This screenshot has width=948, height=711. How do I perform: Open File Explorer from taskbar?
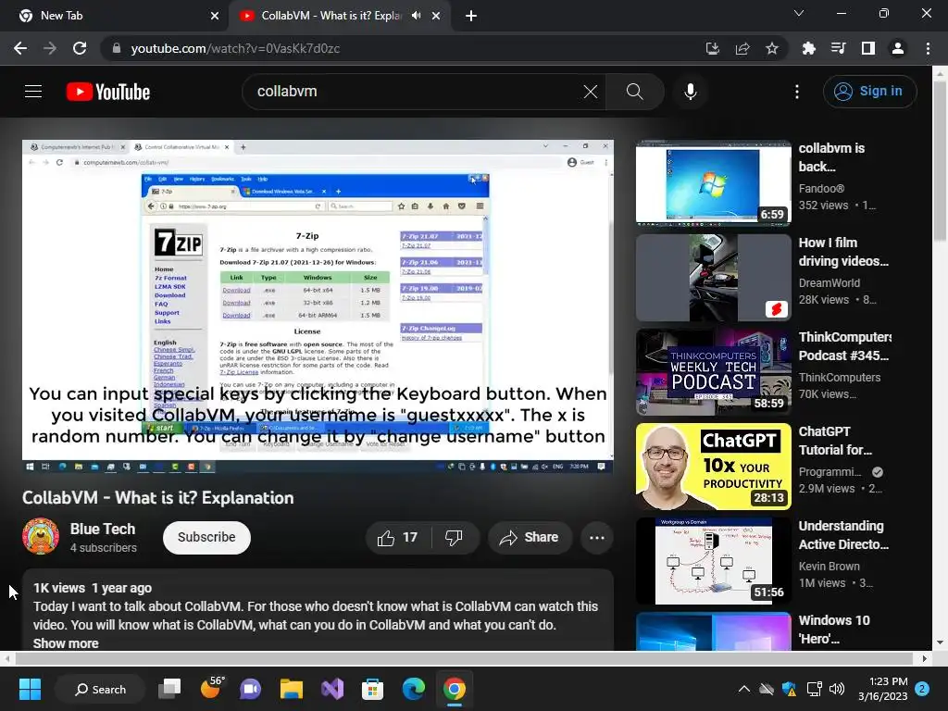[292, 689]
